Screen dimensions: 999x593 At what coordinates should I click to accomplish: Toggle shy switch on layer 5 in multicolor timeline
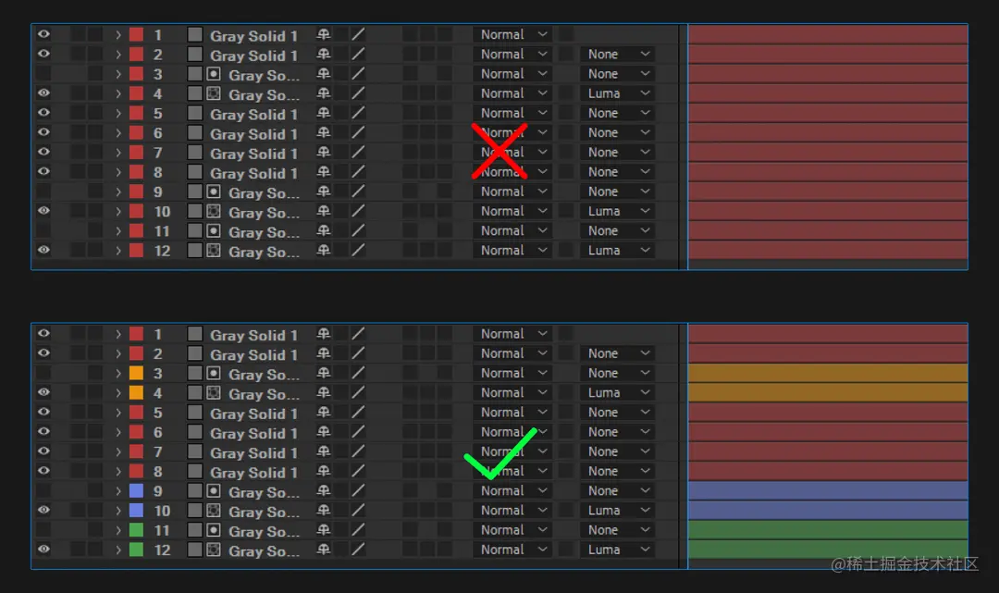324,412
